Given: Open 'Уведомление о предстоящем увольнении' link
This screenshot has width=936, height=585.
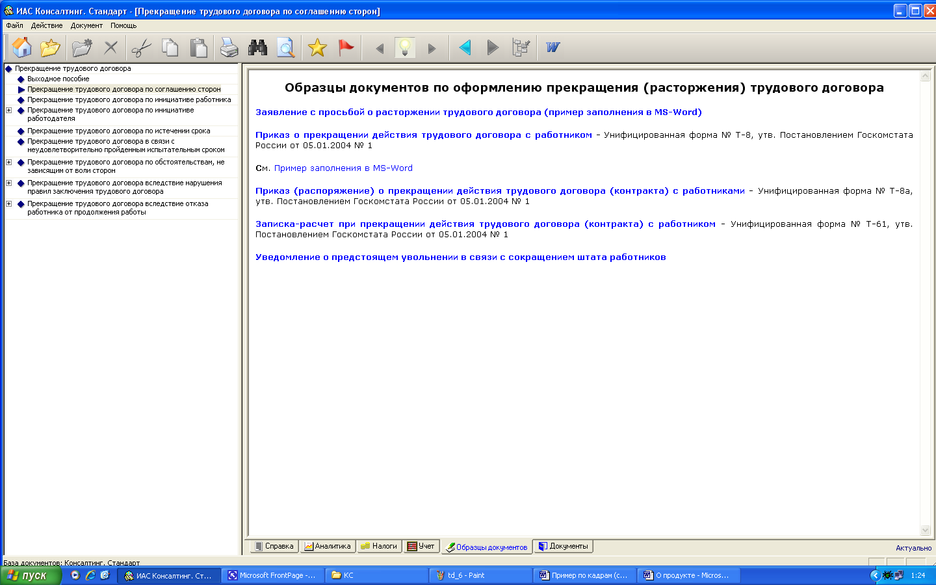Looking at the screenshot, I should point(460,257).
